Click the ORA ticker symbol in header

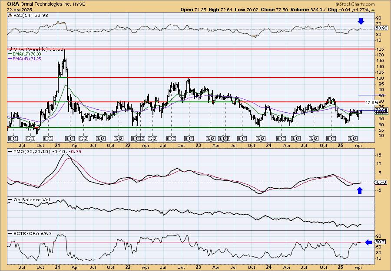[13, 4]
